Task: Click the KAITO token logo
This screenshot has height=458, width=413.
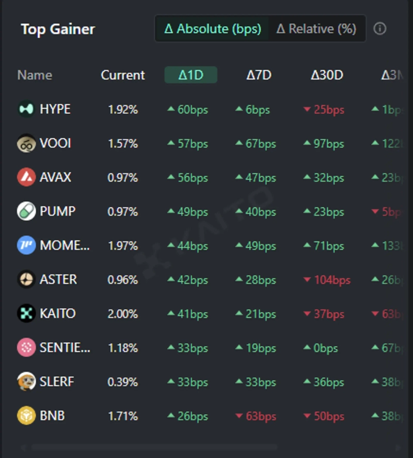Action: 26,314
